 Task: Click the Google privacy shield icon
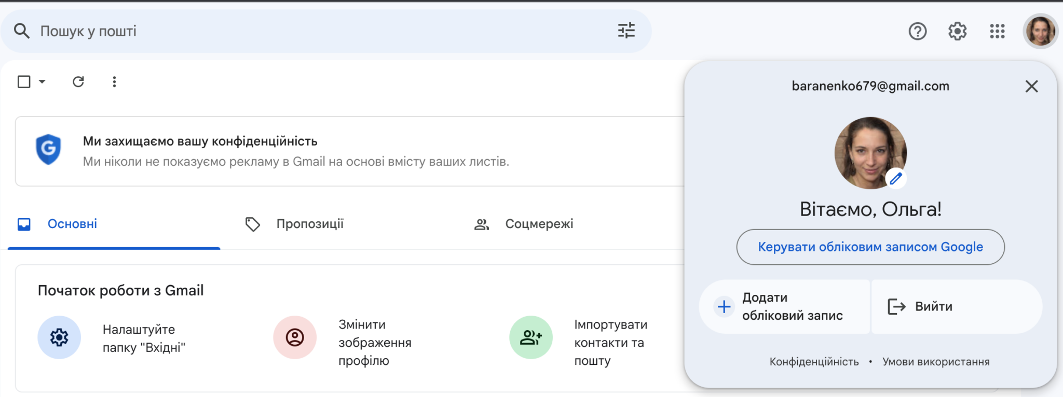pos(48,150)
